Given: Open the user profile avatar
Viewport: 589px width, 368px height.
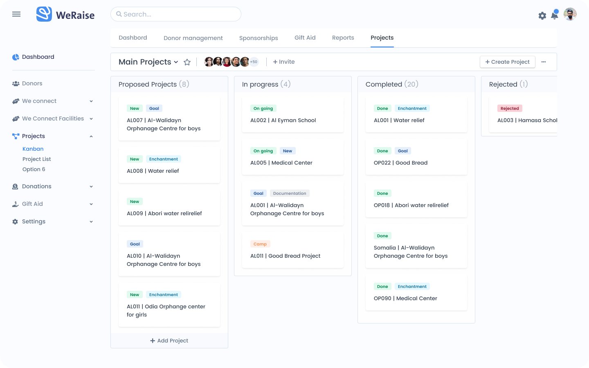Looking at the screenshot, I should 570,14.
